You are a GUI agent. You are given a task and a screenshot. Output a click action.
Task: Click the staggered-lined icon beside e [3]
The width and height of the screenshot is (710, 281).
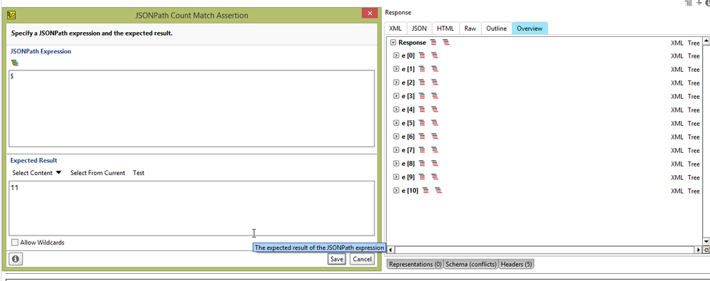[435, 96]
